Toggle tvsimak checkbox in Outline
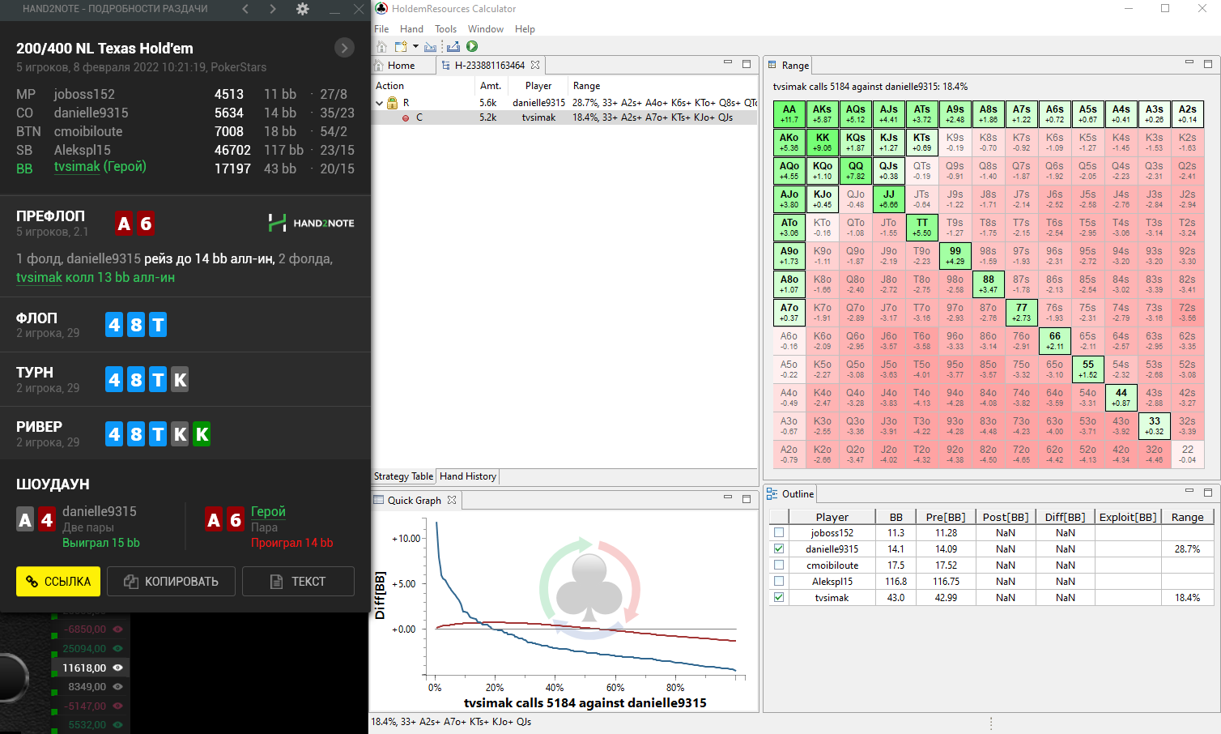 779,597
